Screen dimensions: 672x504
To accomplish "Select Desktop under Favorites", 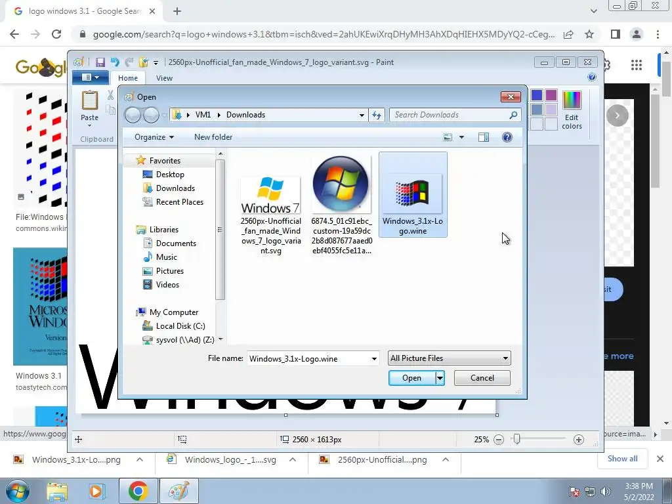I will pos(170,175).
